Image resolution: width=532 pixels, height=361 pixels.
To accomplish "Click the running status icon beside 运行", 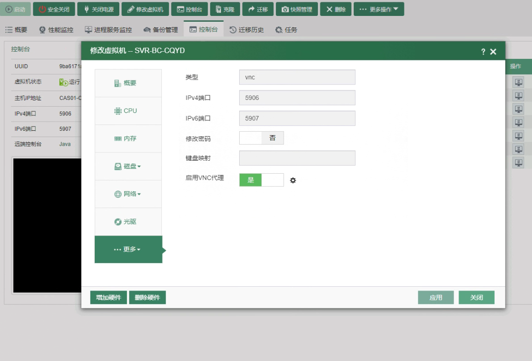I will [63, 82].
